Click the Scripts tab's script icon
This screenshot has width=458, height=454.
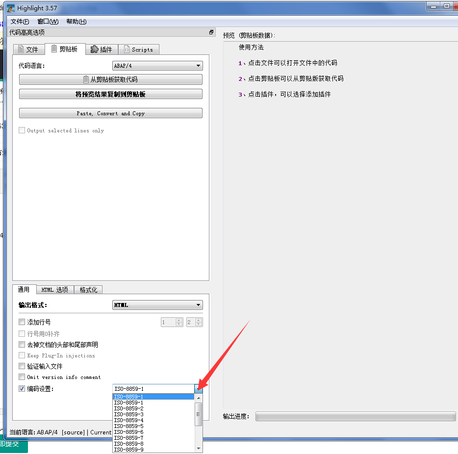[127, 50]
